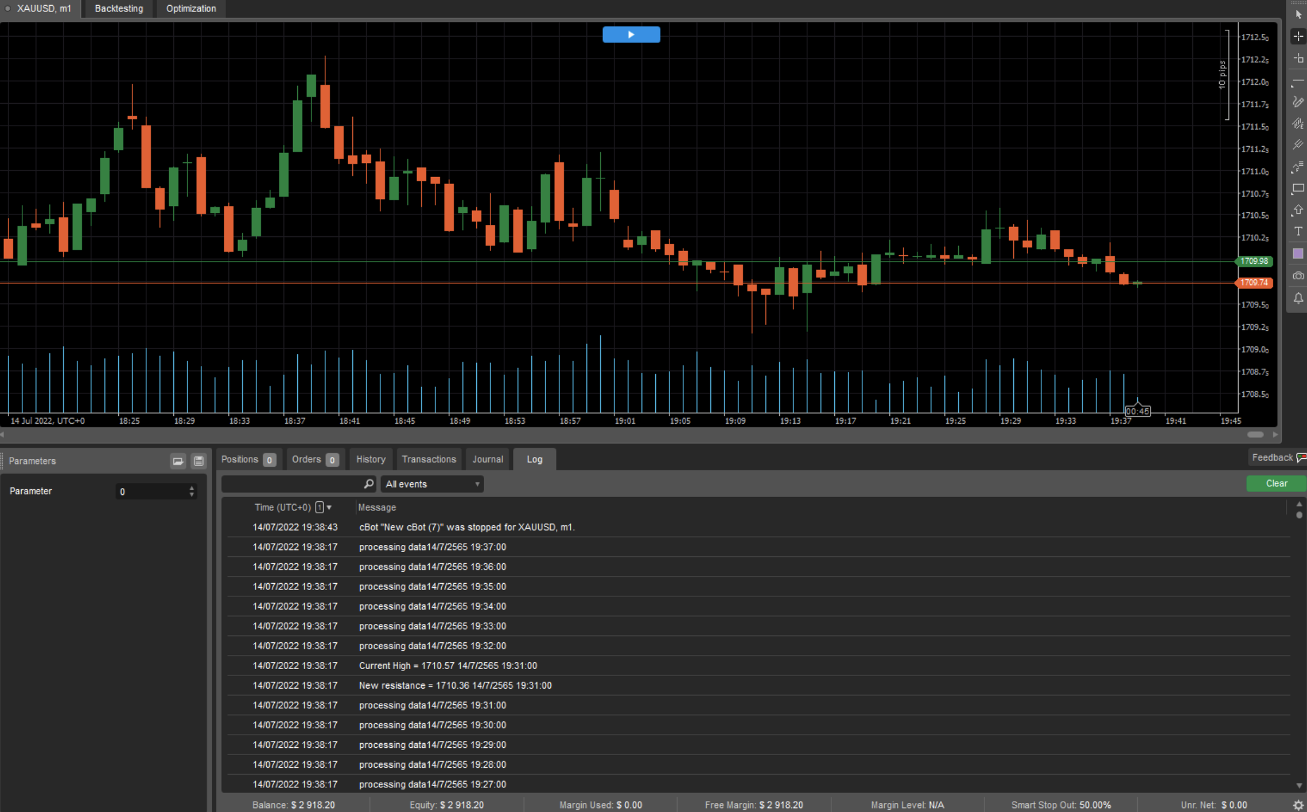Viewport: 1307px width, 812px height.
Task: Focus the log search field
Action: pyautogui.click(x=292, y=484)
